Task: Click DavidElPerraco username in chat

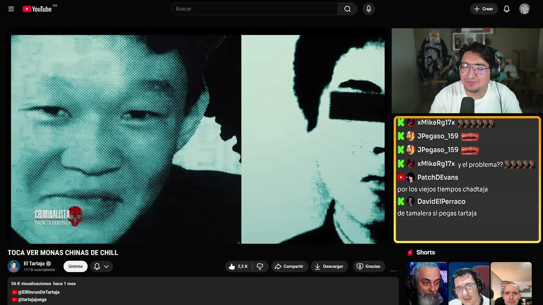Action: [441, 202]
